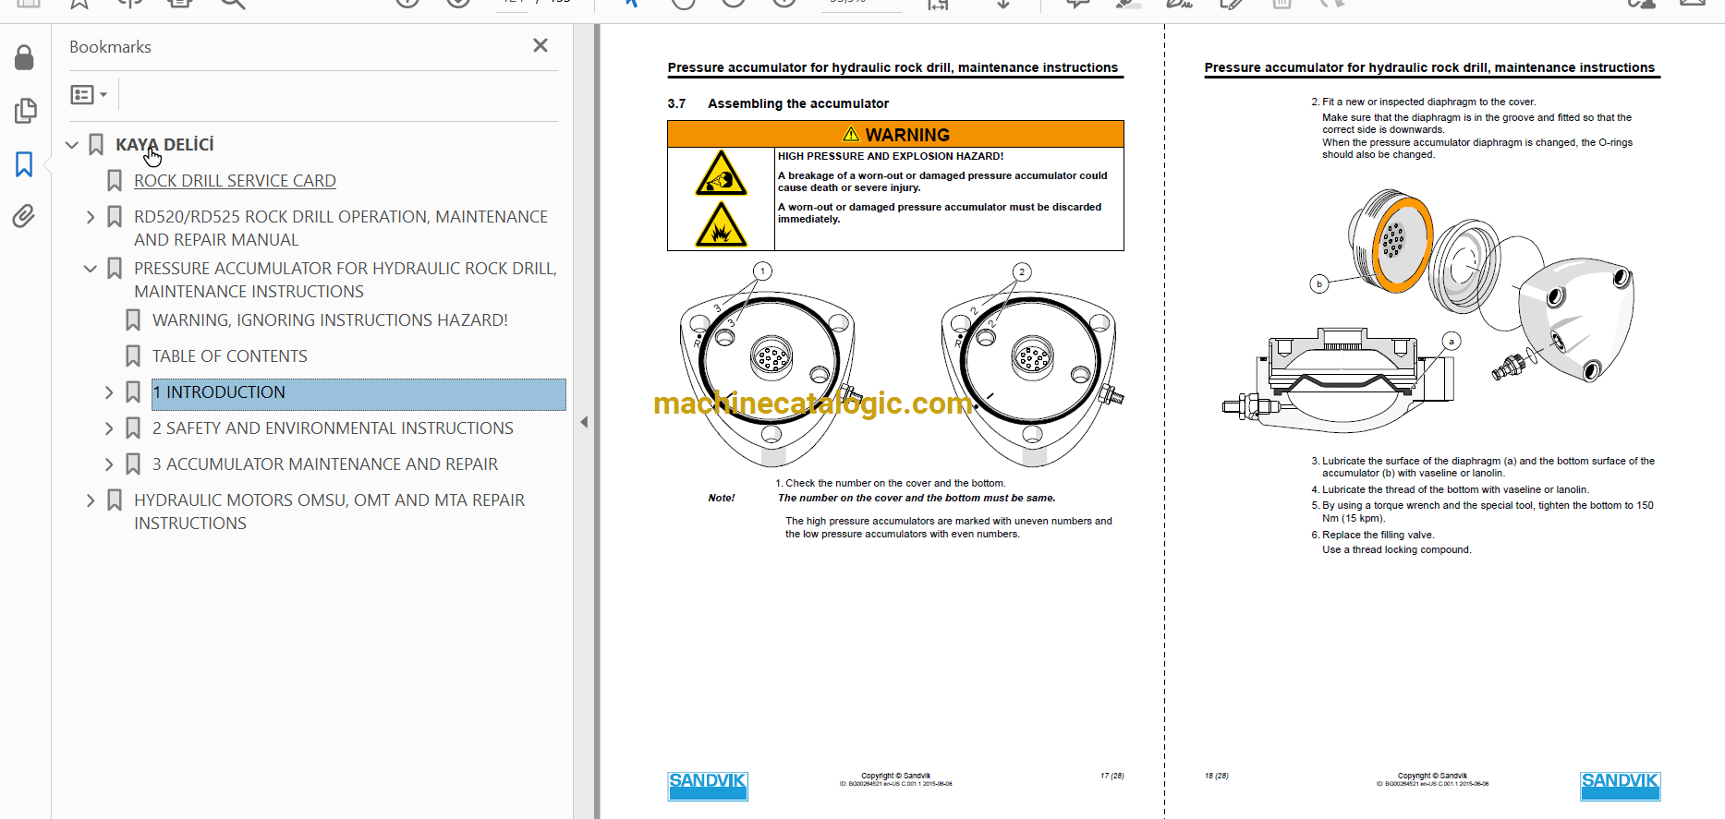Open the bookmarks options dropdown menu
The image size is (1725, 819).
(x=90, y=94)
